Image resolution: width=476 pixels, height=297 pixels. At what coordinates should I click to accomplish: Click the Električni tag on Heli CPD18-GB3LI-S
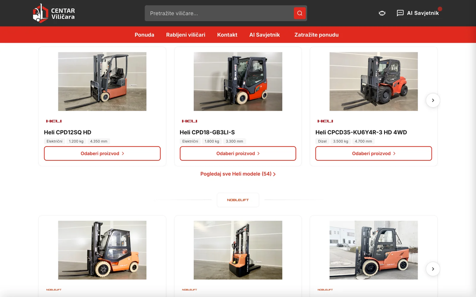coord(190,141)
